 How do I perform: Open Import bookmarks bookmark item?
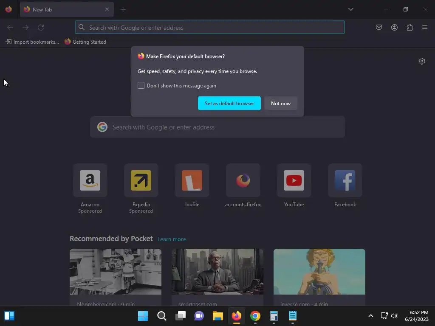coord(32,42)
